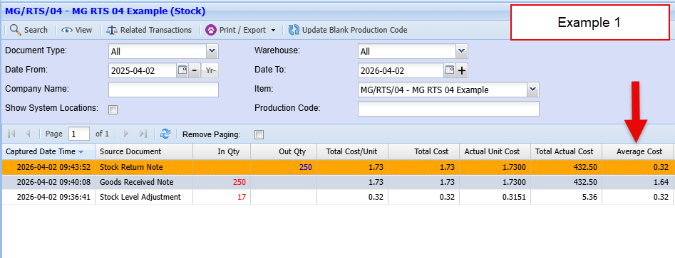This screenshot has height=258, width=675.
Task: Click the minus button beside Date From
Action: point(195,70)
